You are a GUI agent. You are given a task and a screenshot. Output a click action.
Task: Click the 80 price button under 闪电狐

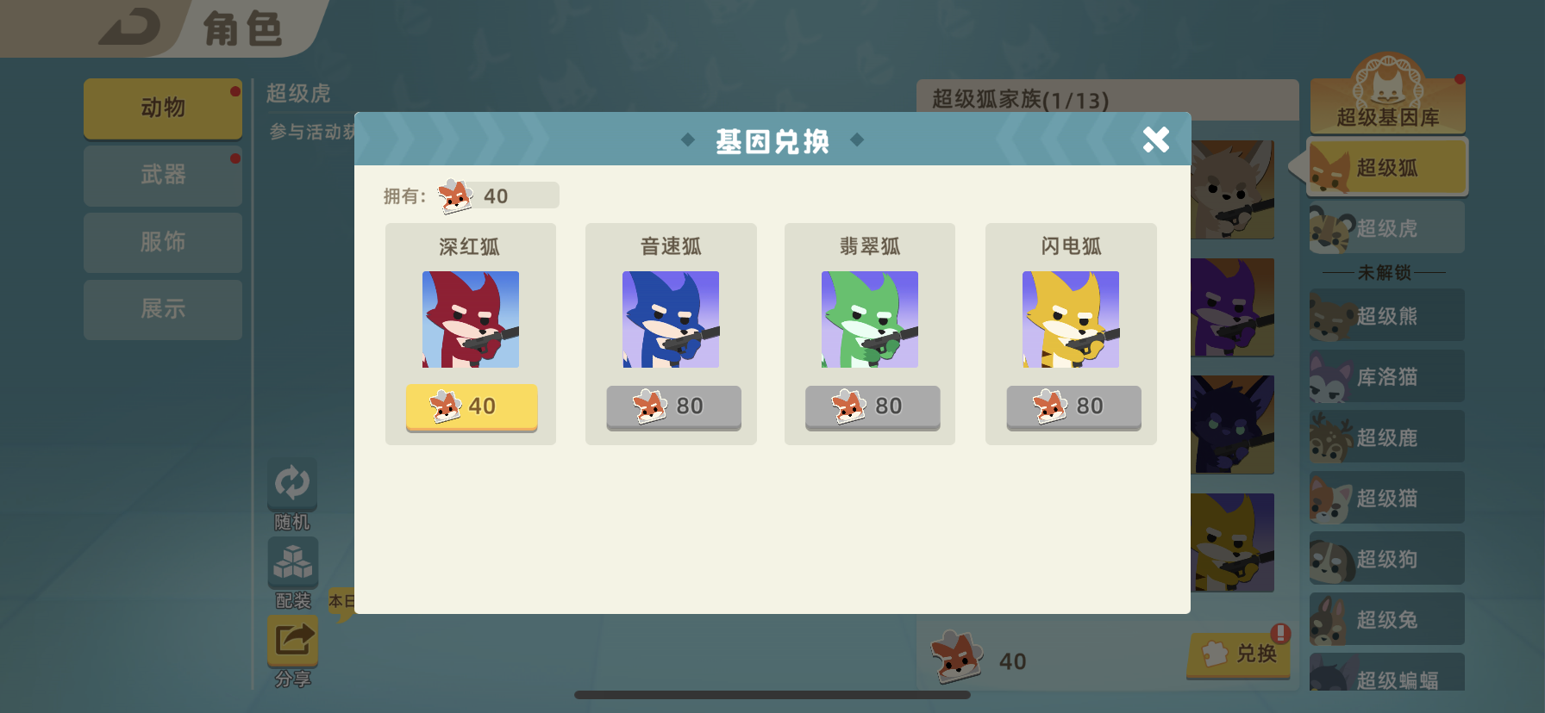coord(1073,406)
